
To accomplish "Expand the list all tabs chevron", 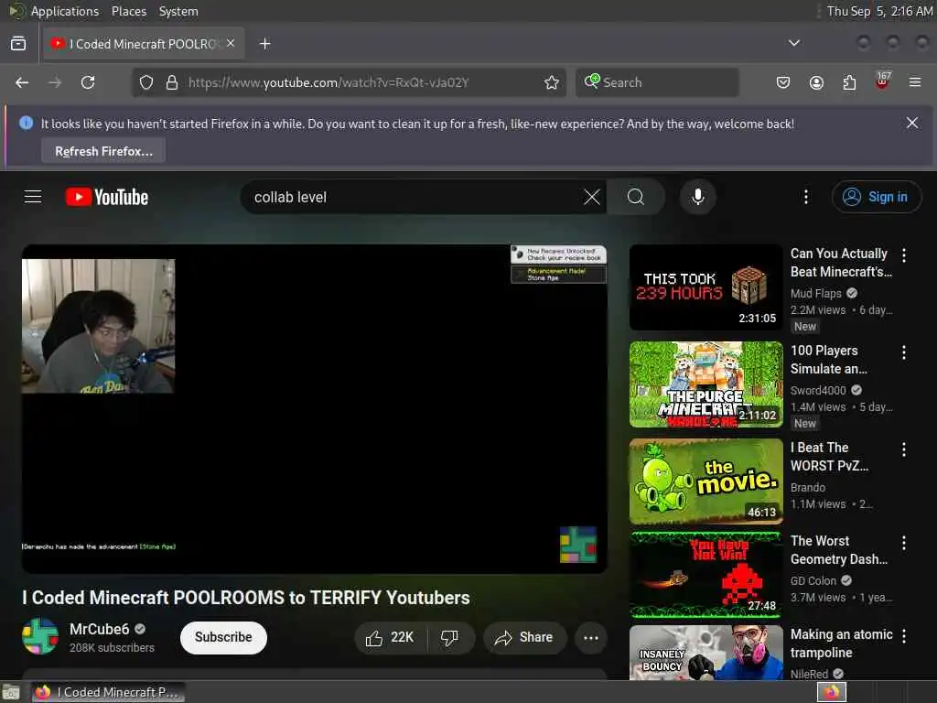I will 794,43.
